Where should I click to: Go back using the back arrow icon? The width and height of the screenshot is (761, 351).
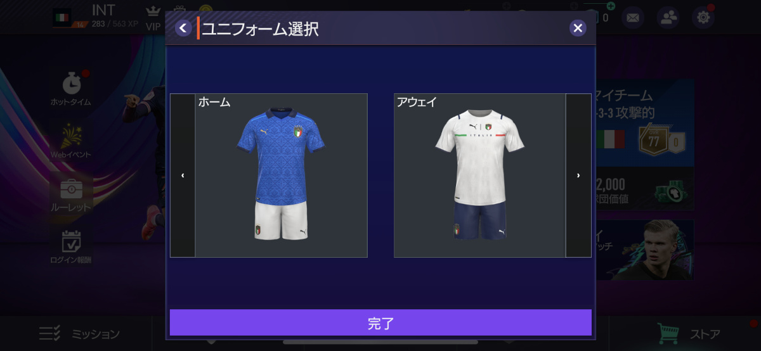coord(183,28)
